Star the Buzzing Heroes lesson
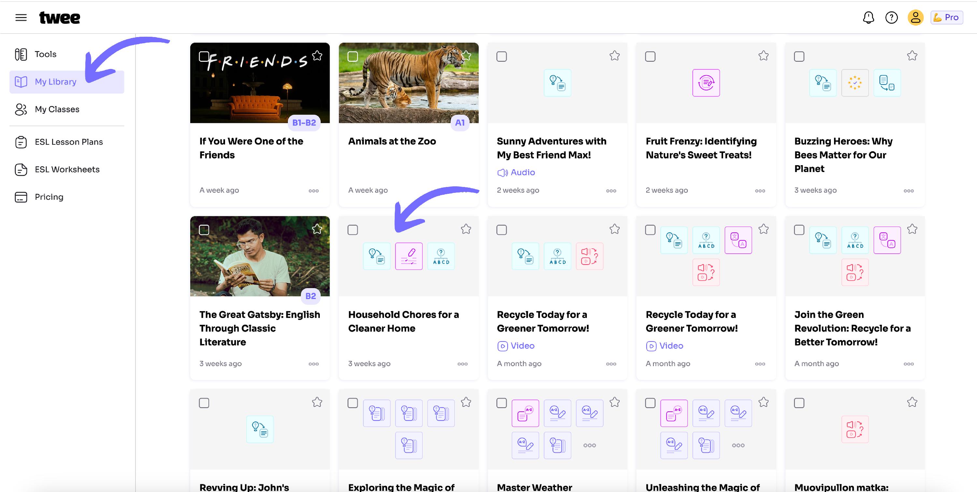Screen dimensions: 977x492 (912, 56)
